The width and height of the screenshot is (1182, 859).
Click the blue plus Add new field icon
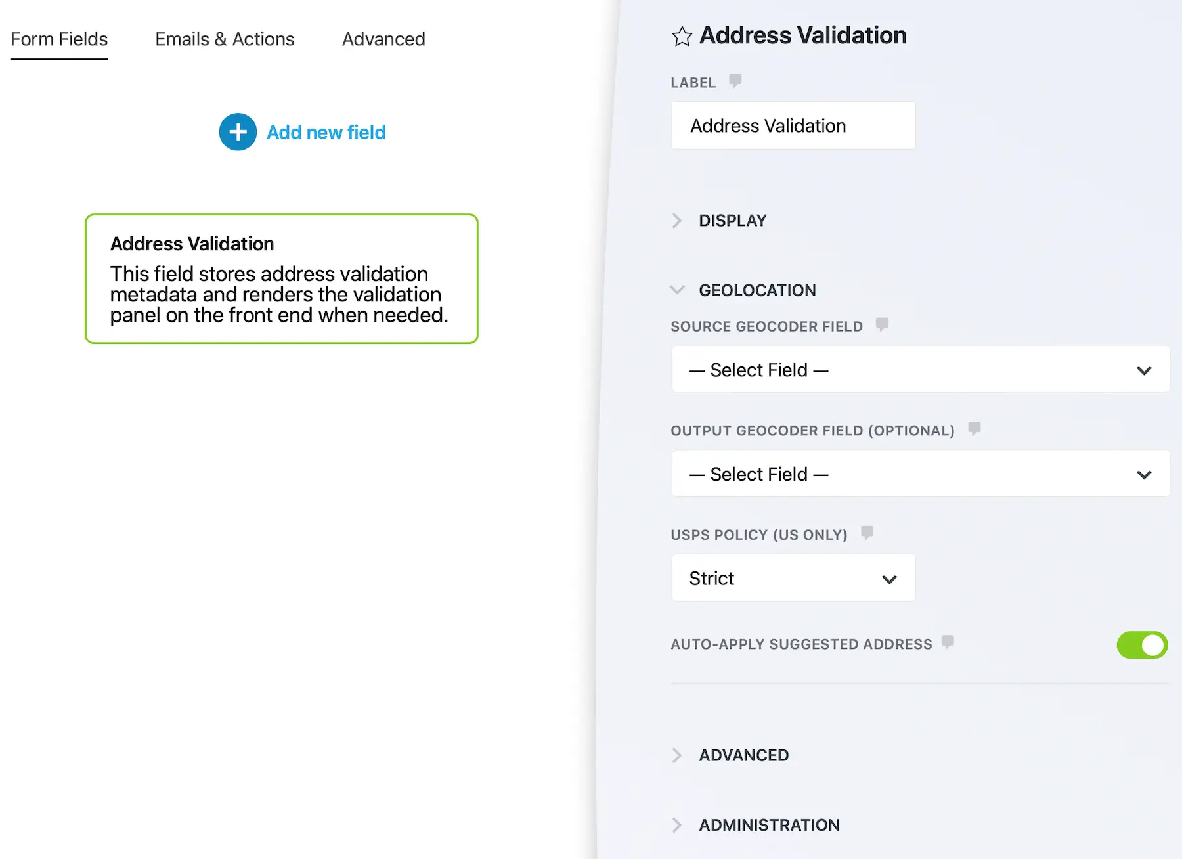(x=238, y=132)
